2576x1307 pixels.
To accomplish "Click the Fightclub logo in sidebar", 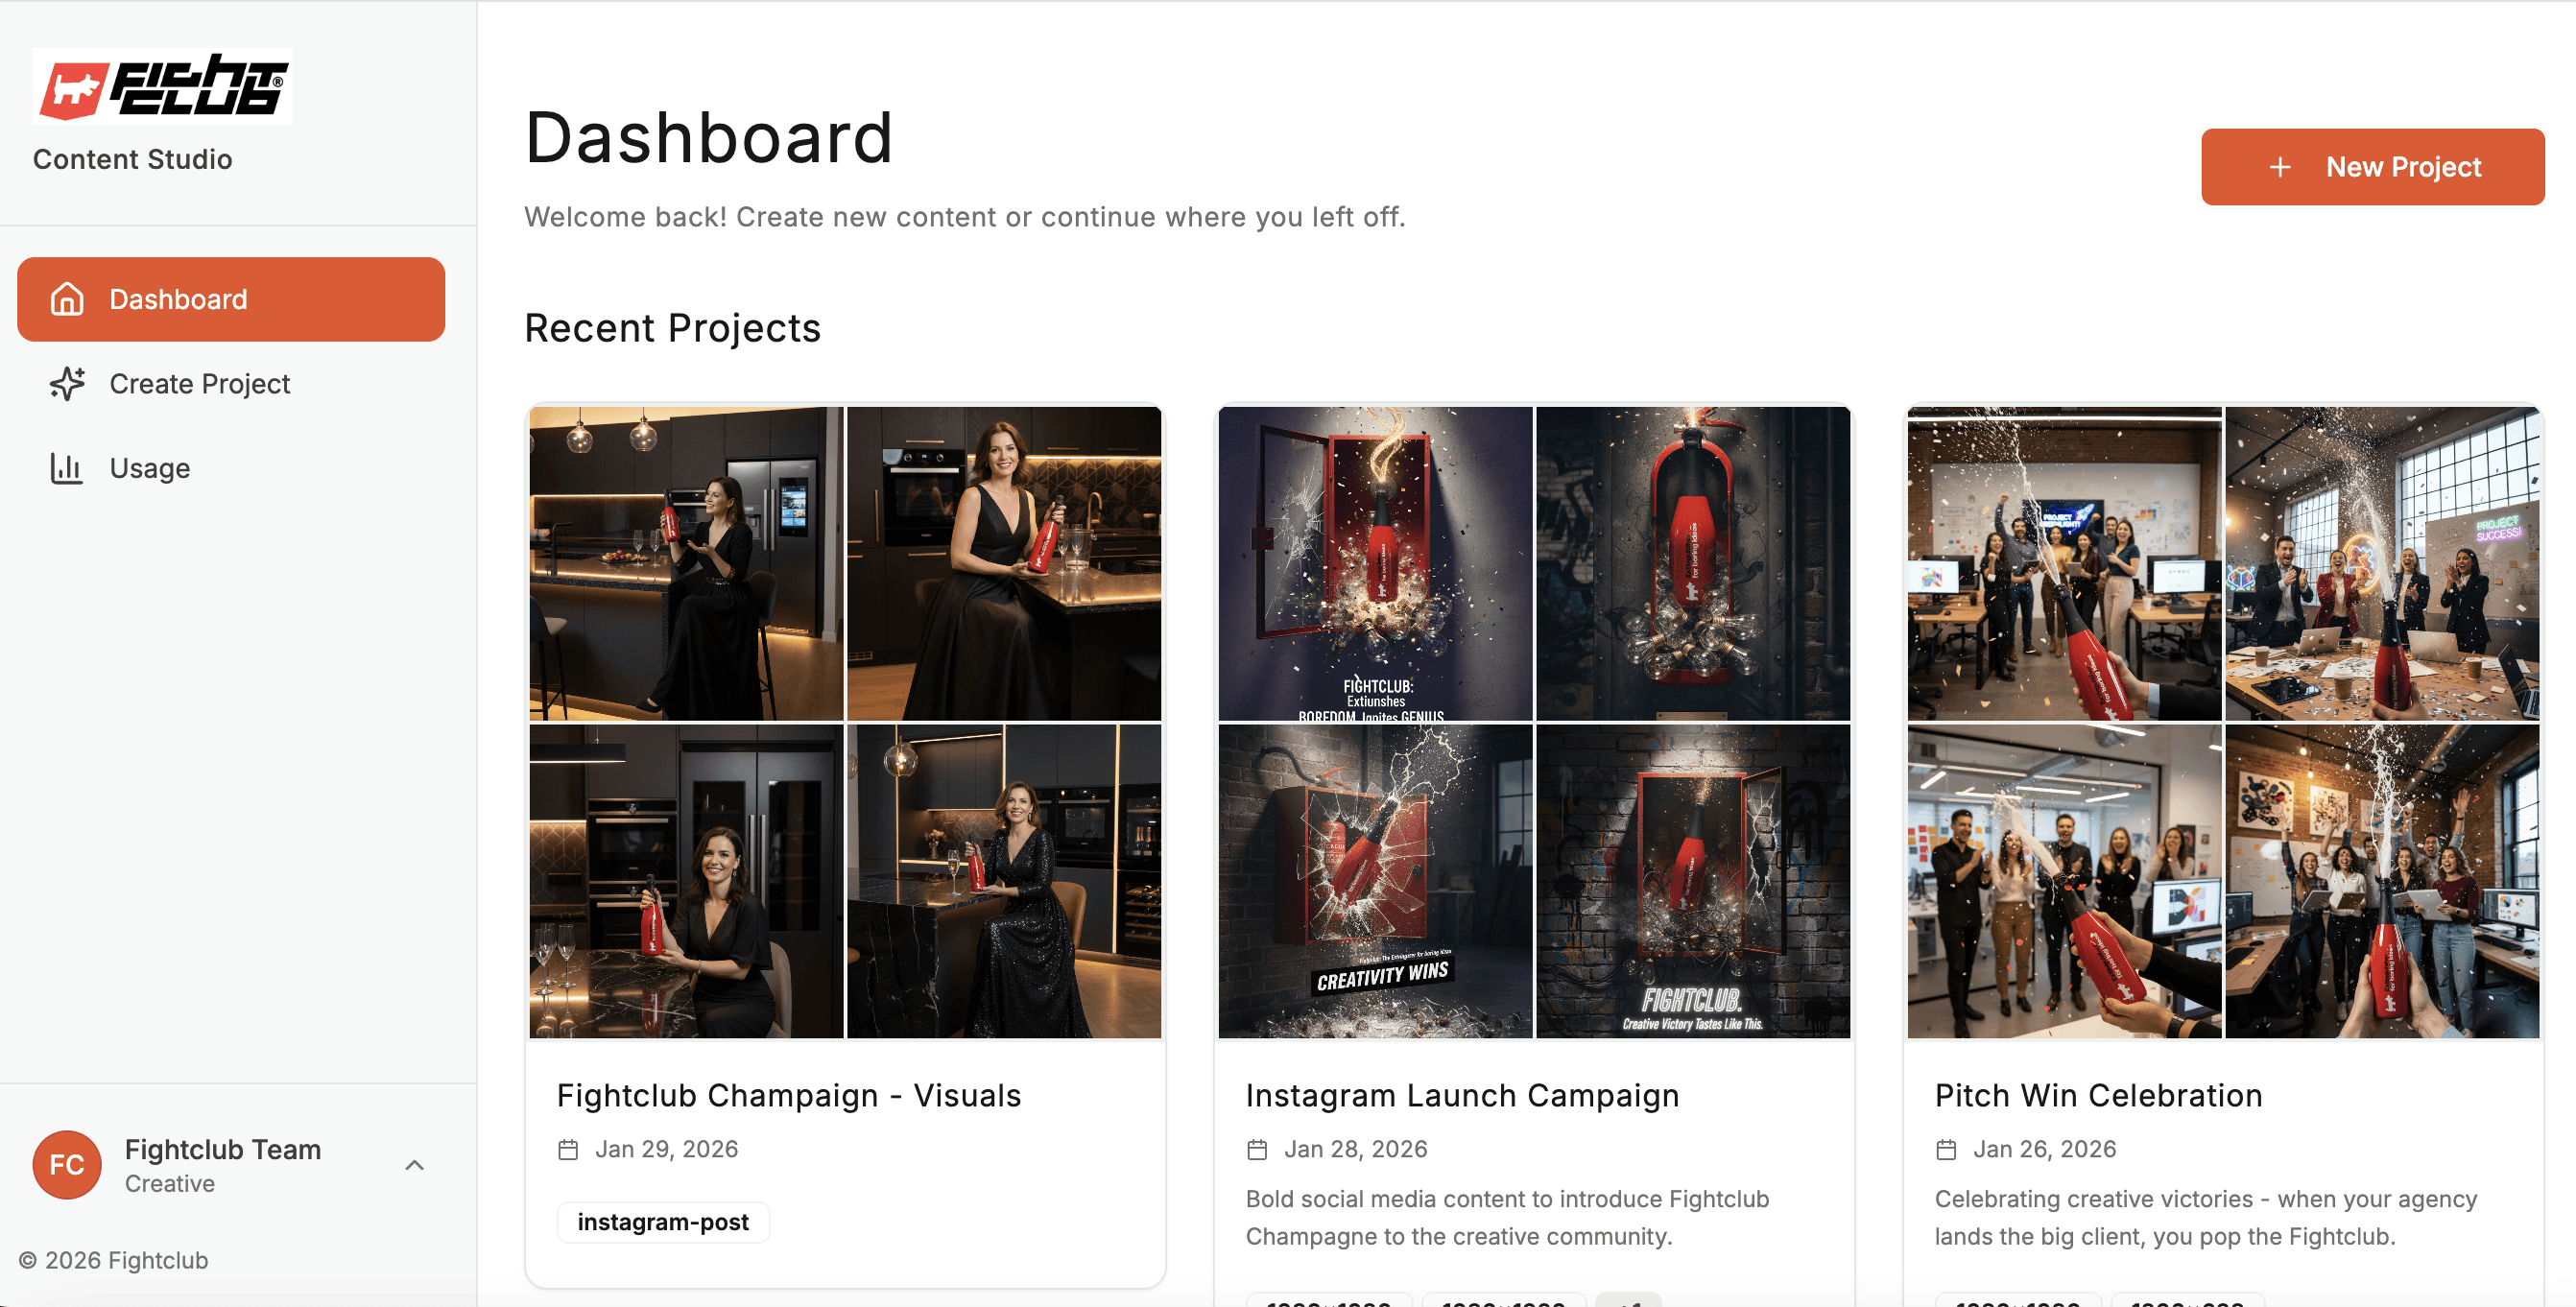I will coord(162,86).
